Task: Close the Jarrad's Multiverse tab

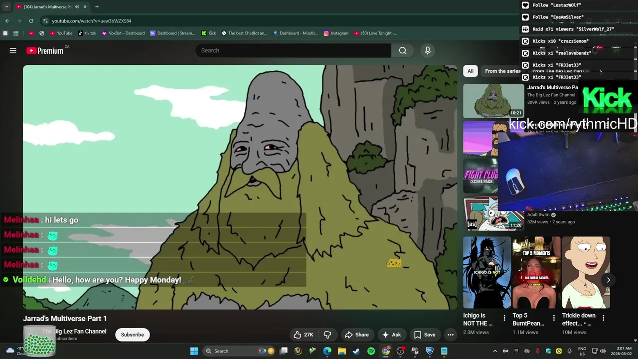Action: 85,7
